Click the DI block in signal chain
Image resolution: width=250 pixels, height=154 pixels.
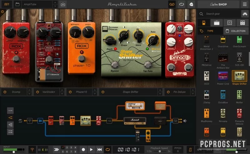coord(40,121)
